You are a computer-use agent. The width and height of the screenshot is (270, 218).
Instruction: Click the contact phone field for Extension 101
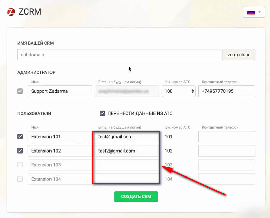(227, 137)
